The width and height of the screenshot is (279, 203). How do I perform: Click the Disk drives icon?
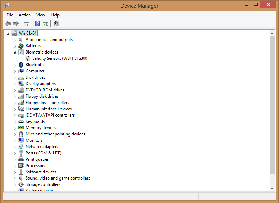21,78
